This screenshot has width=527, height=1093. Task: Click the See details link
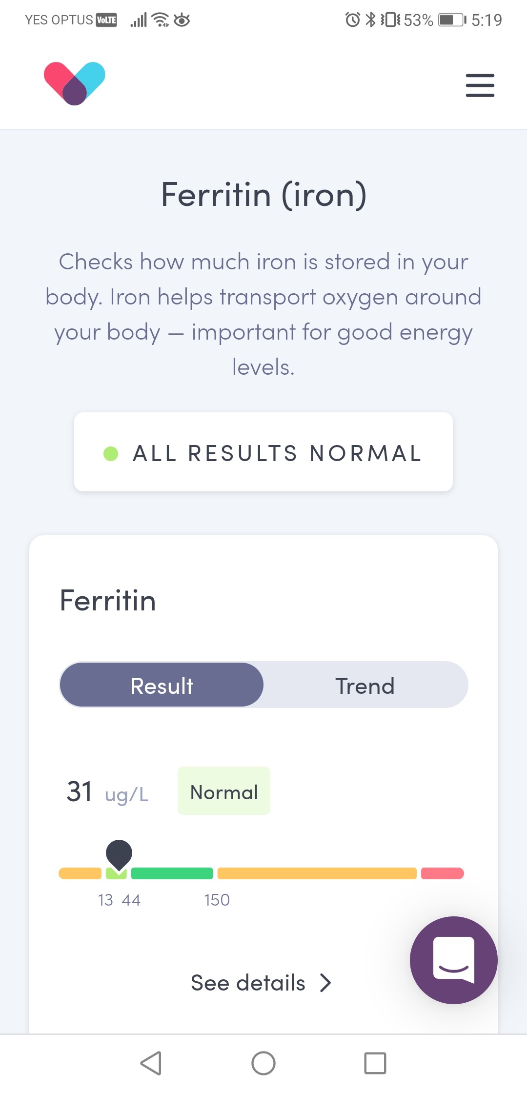click(x=248, y=983)
